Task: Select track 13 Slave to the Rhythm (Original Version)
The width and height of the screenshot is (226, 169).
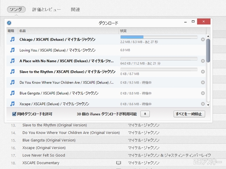Action: (x=55, y=125)
